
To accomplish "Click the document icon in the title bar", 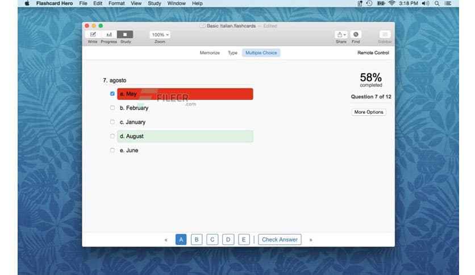I will [x=203, y=26].
